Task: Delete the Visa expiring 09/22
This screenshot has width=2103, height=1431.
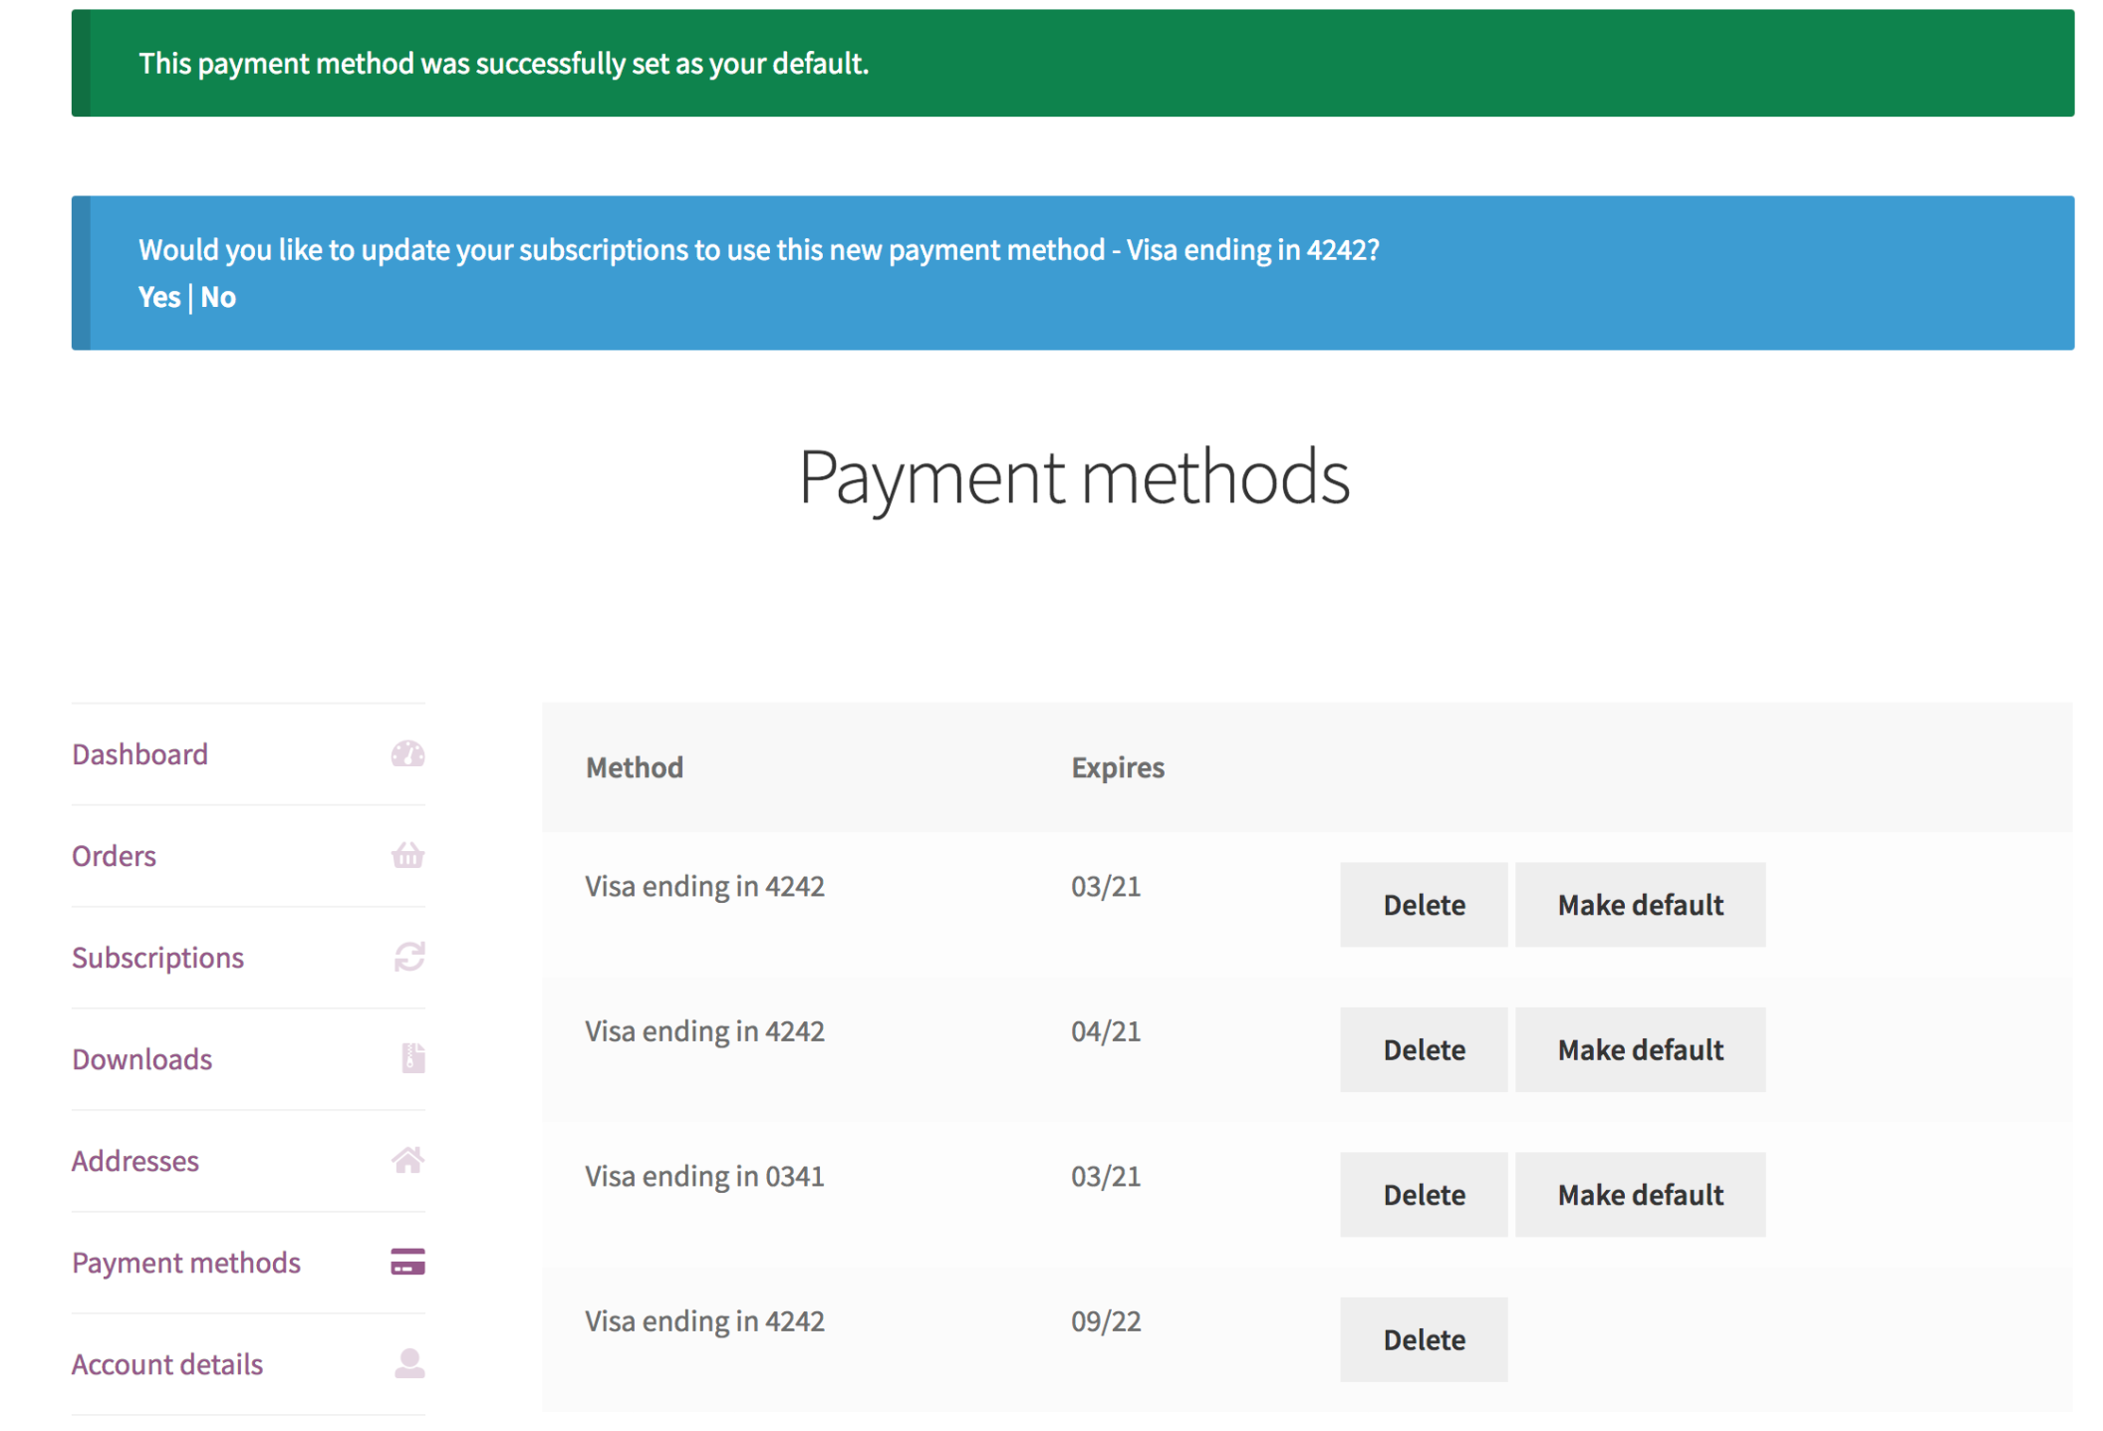Action: point(1423,1339)
